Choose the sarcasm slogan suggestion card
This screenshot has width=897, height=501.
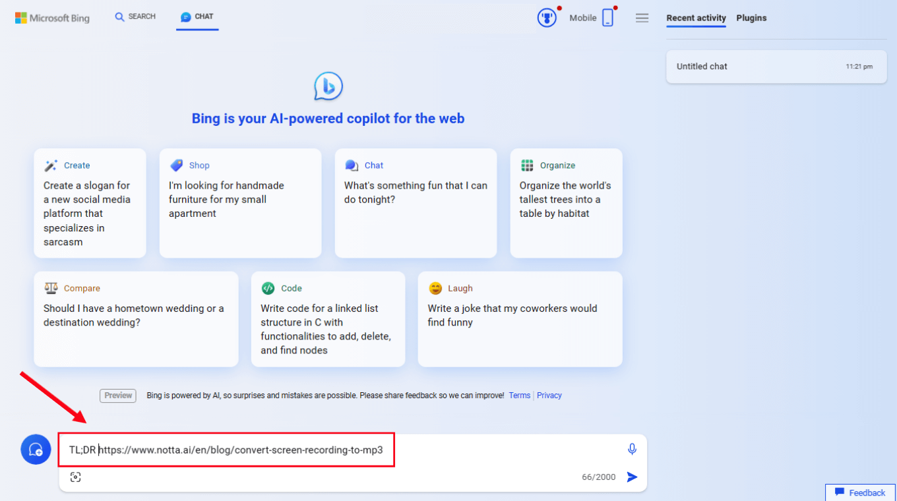[90, 203]
